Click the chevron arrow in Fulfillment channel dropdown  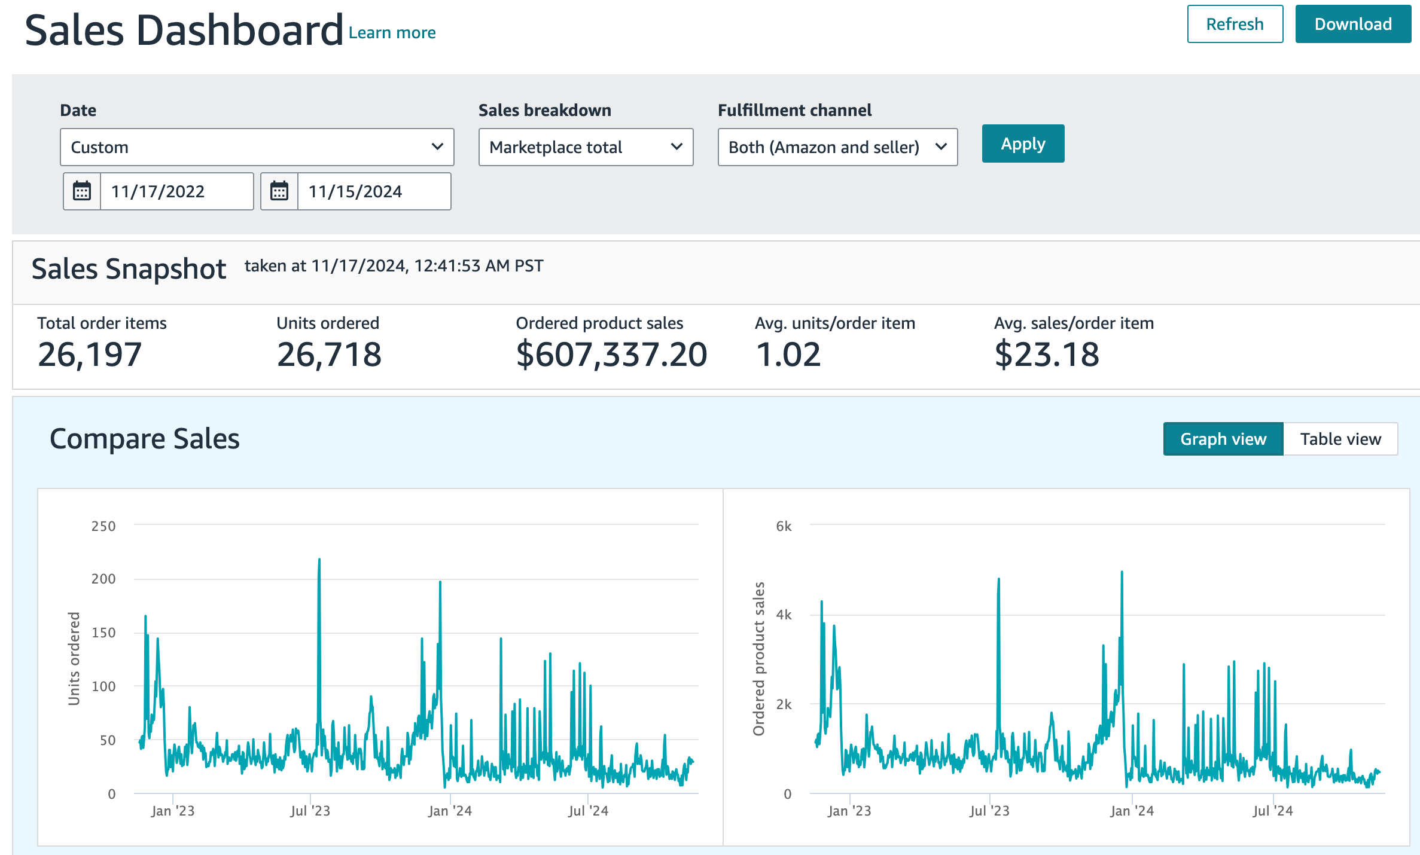point(941,146)
